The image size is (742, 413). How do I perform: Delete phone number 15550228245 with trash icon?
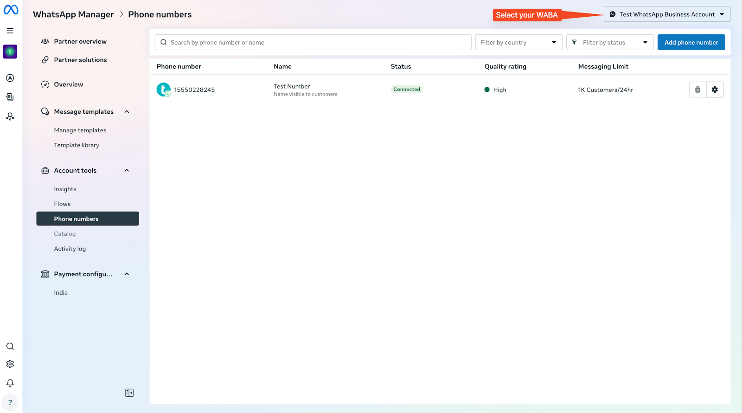(x=697, y=90)
